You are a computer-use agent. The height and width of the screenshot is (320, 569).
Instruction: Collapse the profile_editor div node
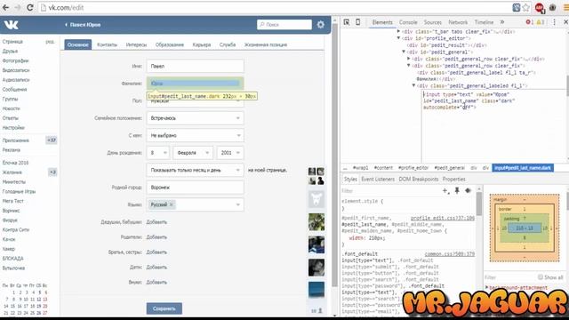pyautogui.click(x=399, y=38)
